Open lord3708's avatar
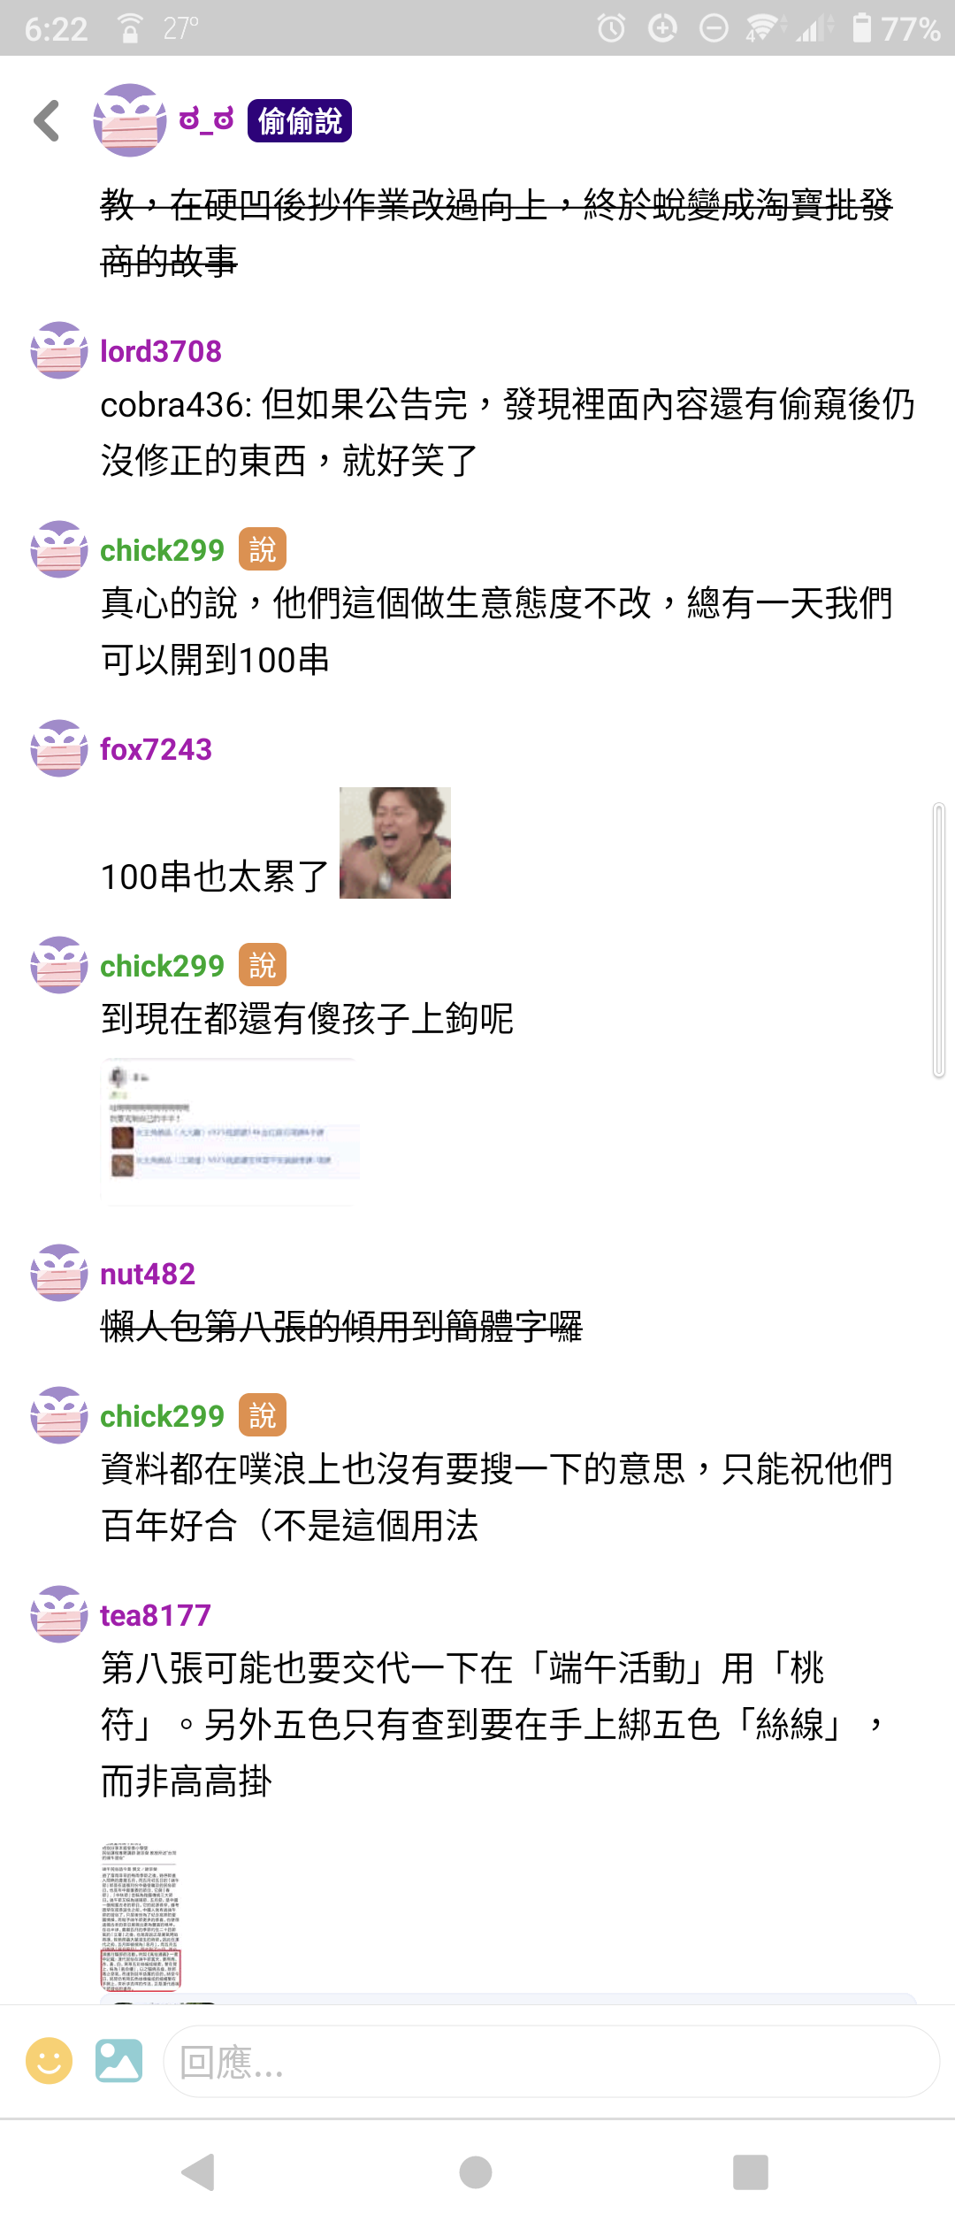Image resolution: width=955 pixels, height=2229 pixels. coord(59,350)
